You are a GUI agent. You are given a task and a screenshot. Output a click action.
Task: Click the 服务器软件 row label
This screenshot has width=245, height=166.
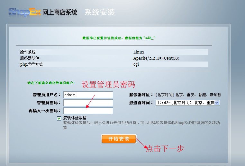[30, 58]
